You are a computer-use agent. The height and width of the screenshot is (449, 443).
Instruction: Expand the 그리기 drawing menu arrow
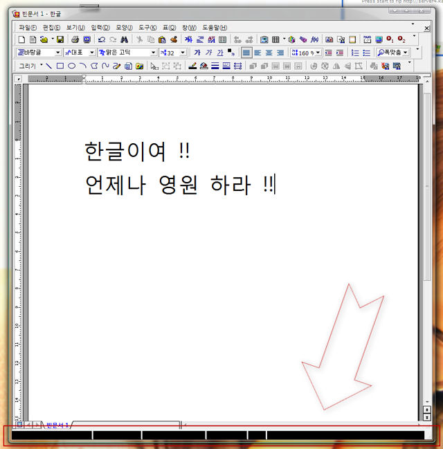pyautogui.click(x=42, y=65)
